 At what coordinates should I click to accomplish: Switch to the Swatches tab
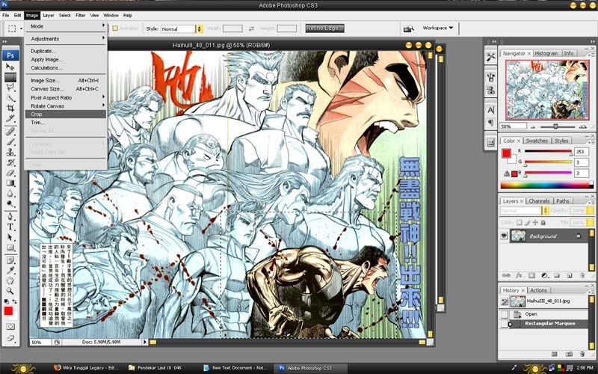click(537, 141)
